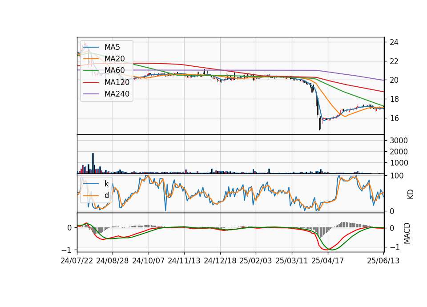Click the 24/11/13 date axis label
Viewport: 427px width, 307px height.
[x=184, y=261]
